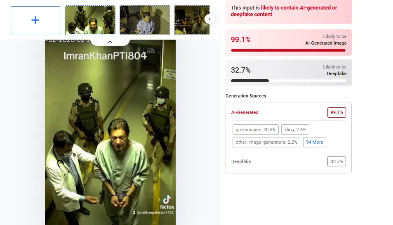This screenshot has width=393, height=225.
Task: Click the Deepfake 32.7% badge
Action: (337, 161)
